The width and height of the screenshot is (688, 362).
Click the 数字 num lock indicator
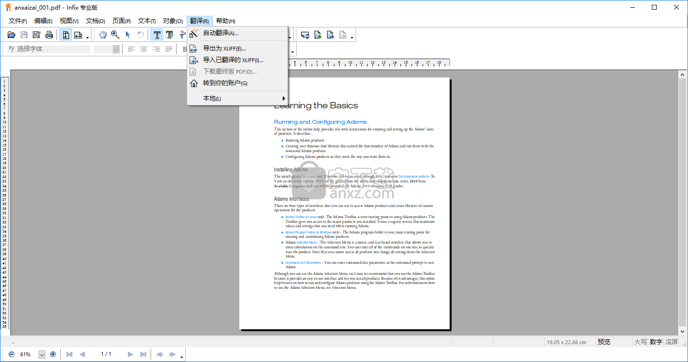(656, 342)
